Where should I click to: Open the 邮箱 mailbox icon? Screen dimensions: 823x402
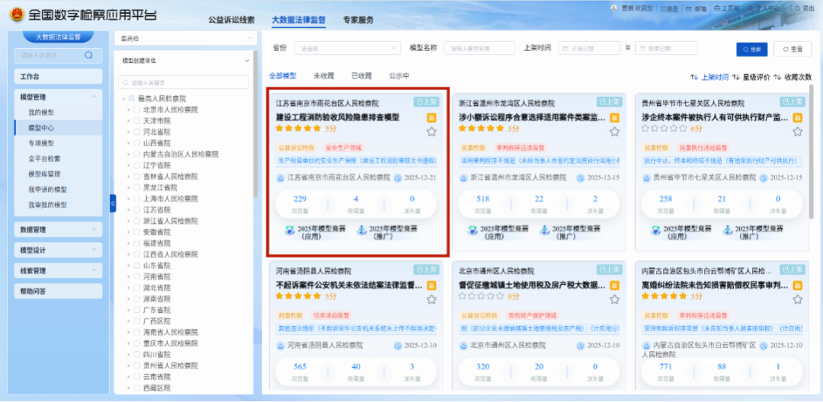689,9
